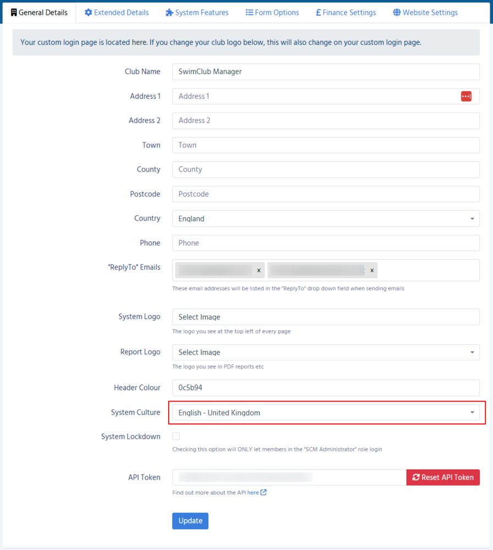Click the globe icon on Website Settings tab

(397, 12)
